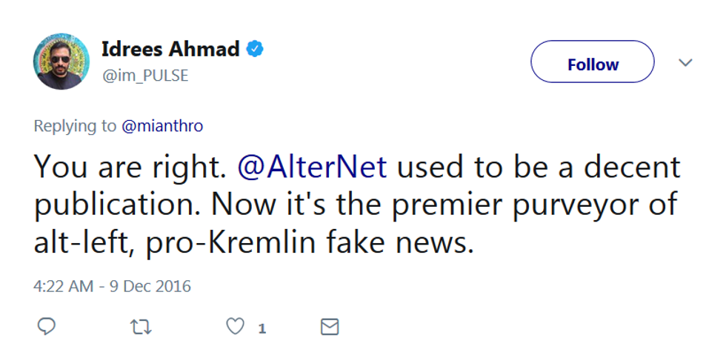
Task: Click the 'Replying to' label text
Action: point(74,126)
